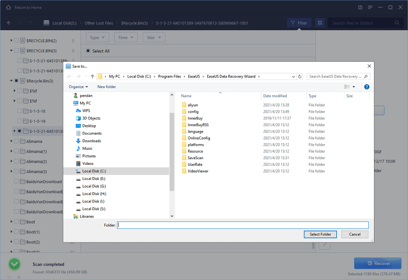Open the Organize menu
Image resolution: width=408 pixels, height=280 pixels.
[78, 87]
